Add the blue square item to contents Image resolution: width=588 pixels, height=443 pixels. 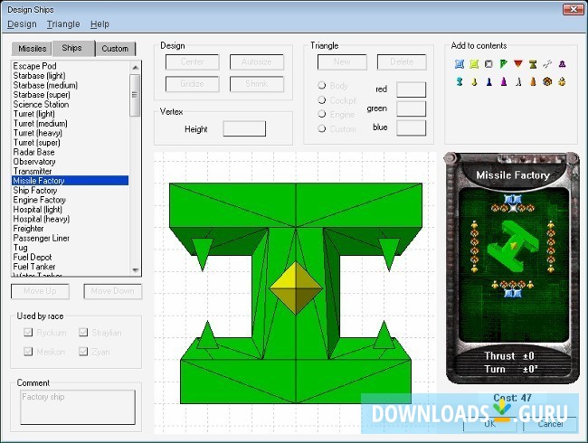[460, 64]
